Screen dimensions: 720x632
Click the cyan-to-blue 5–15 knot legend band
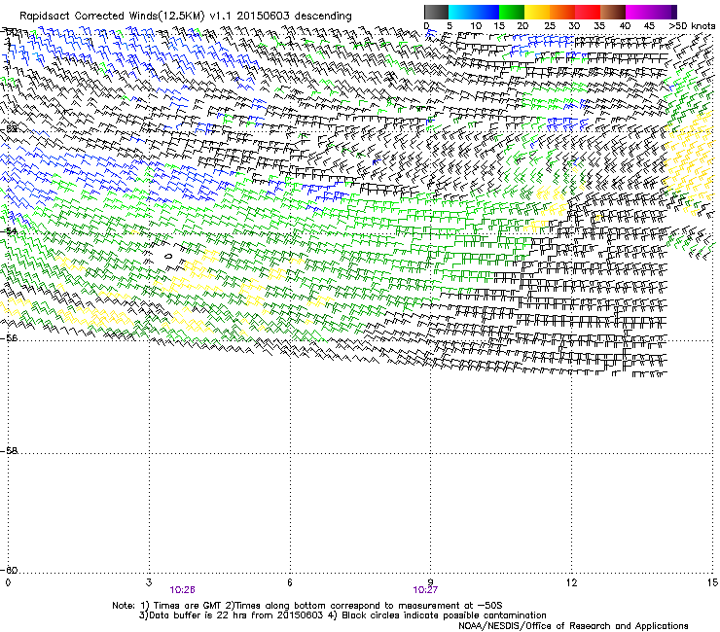tap(474, 12)
